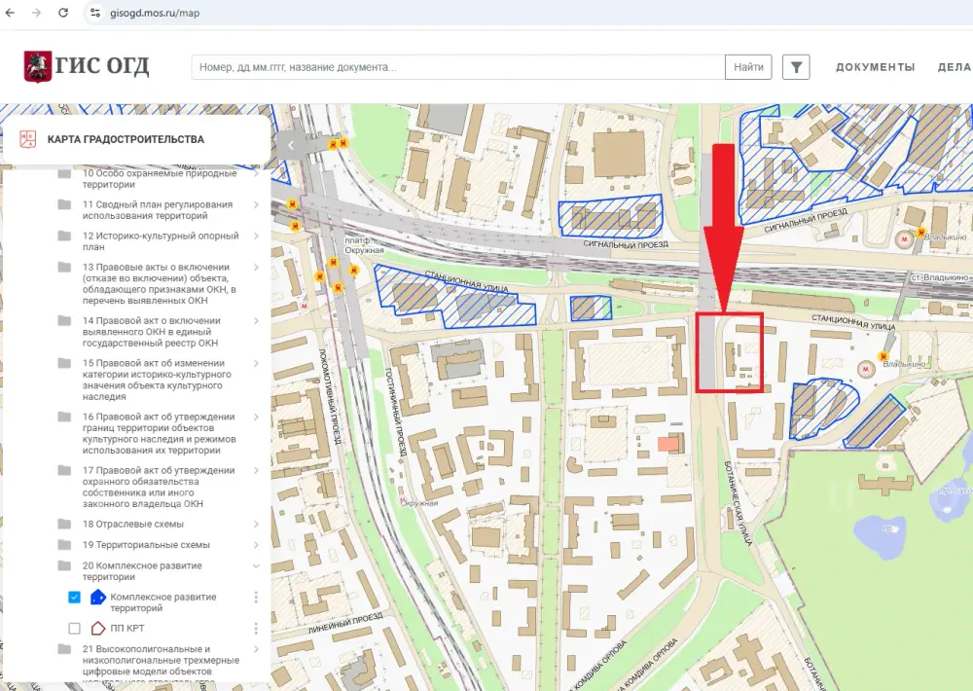Click folder icon of 20 Комплексное развитие территории

click(64, 565)
